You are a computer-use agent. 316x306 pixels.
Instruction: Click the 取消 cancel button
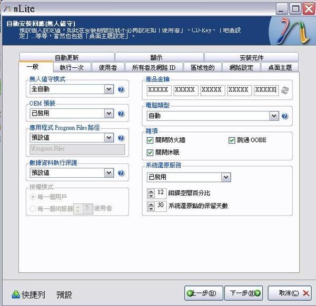click(290, 293)
